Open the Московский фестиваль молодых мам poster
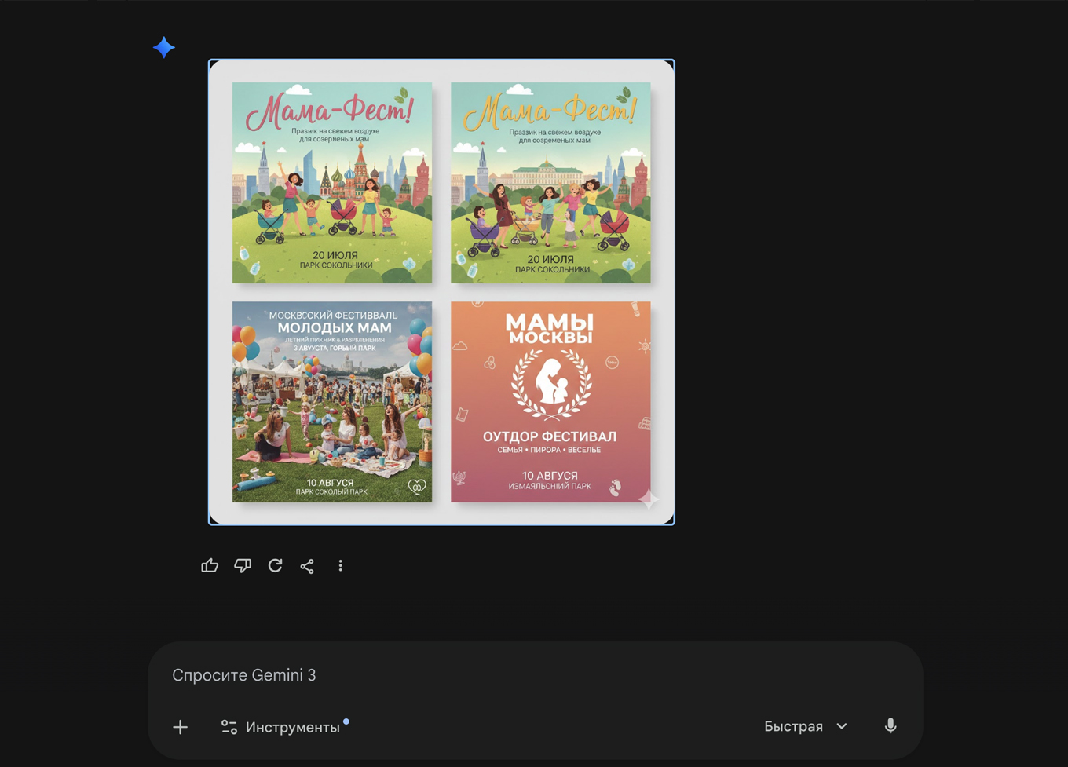Screen dimensions: 1068x767 pyautogui.click(x=331, y=402)
